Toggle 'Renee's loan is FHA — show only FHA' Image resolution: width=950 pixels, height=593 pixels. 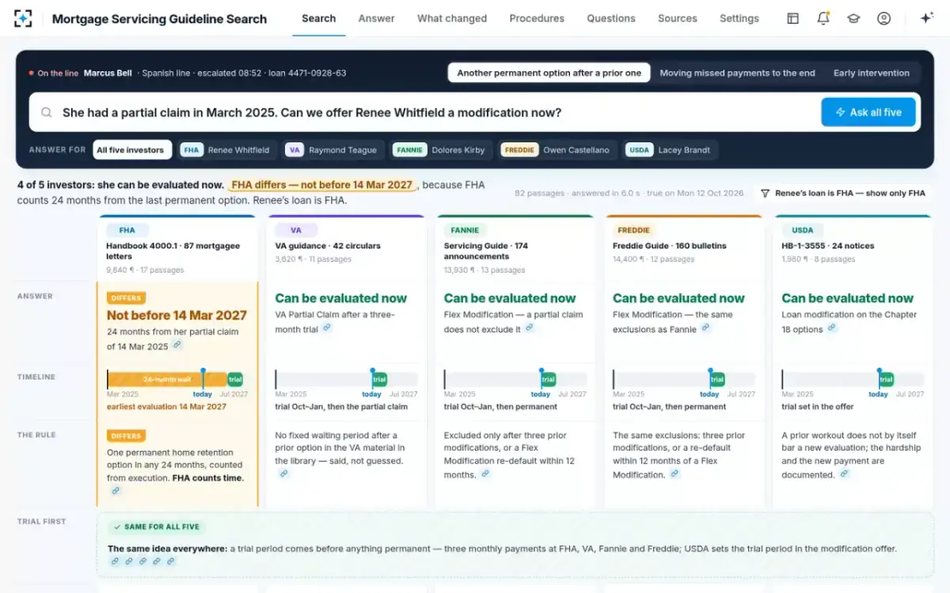click(842, 193)
